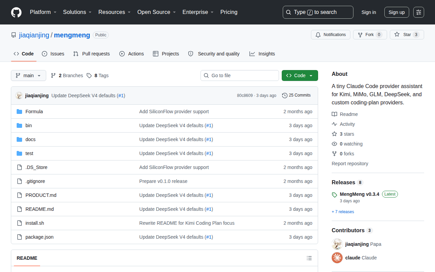Screen dimensions: 435x272
Task: Click the Readme book icon
Action: (x=334, y=114)
